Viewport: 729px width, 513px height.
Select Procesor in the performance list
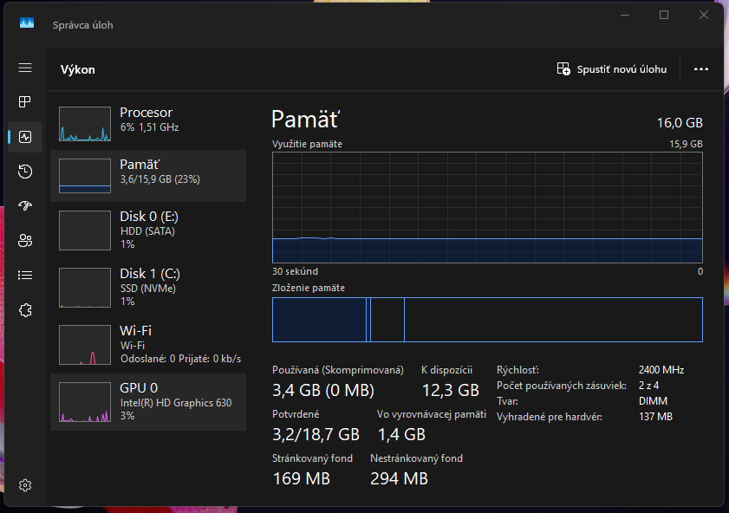tap(148, 120)
